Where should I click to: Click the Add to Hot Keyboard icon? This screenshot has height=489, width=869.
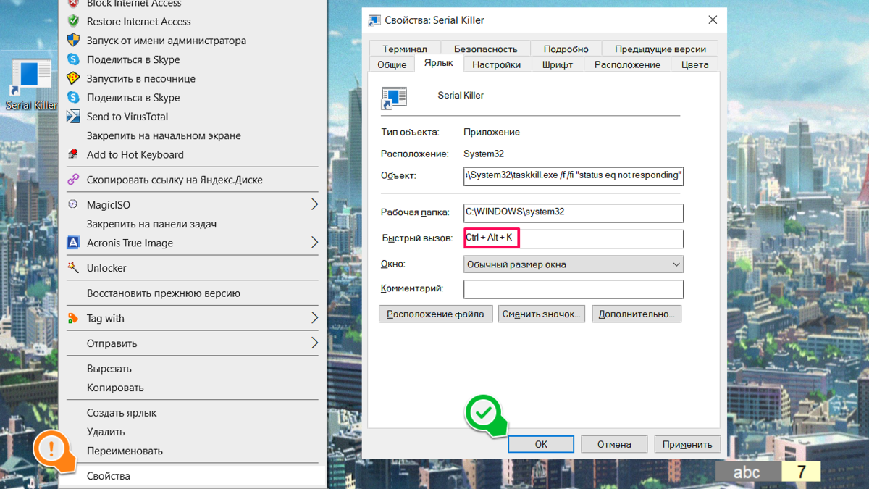[73, 154]
